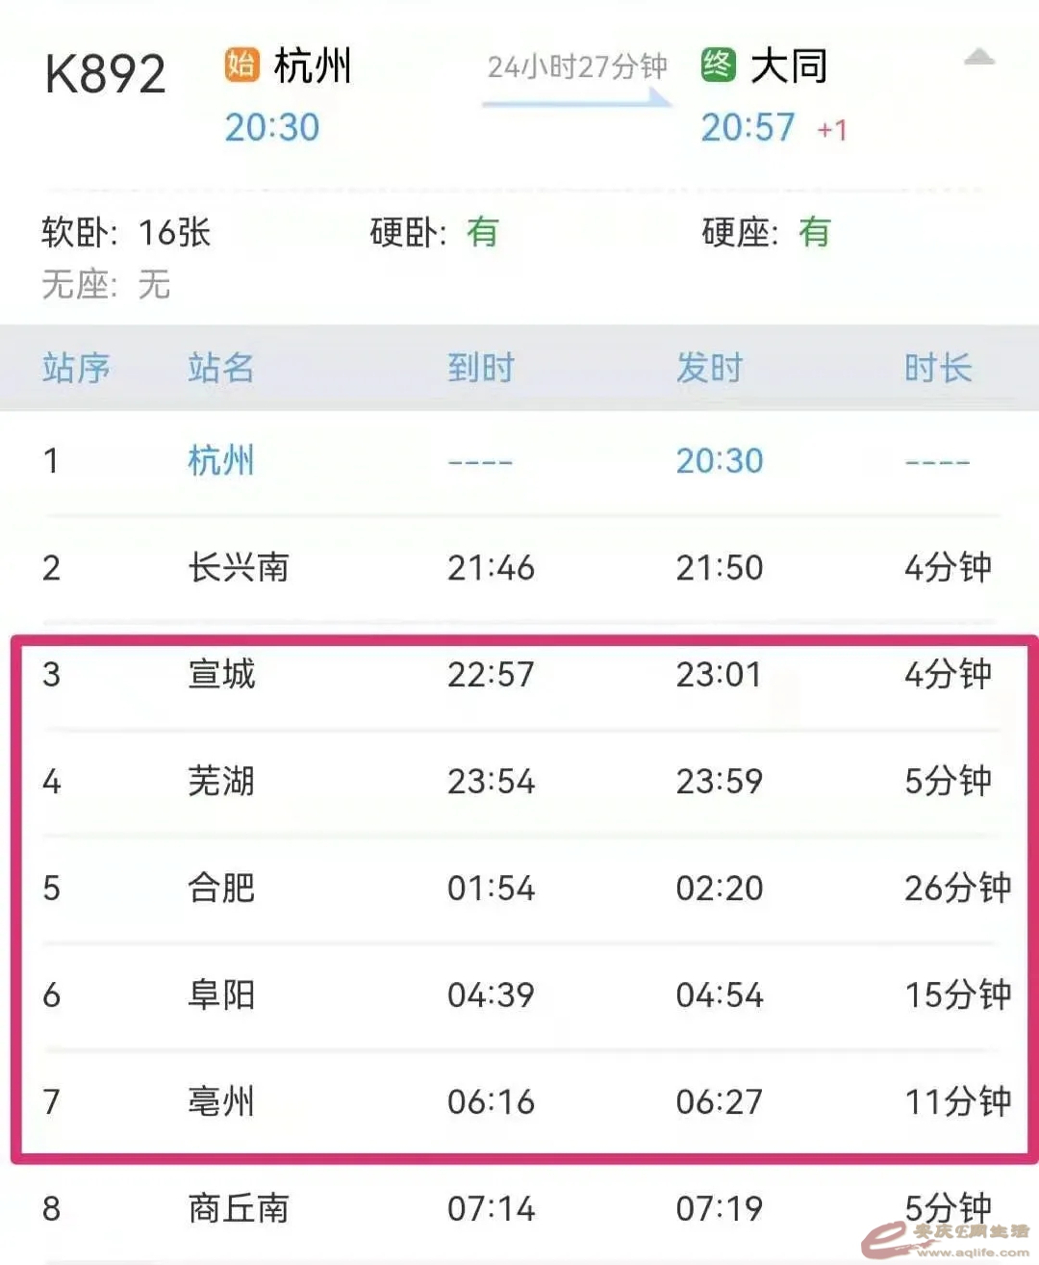This screenshot has height=1265, width=1039.
Task: Click the journey duration arrow graphic
Action: click(x=576, y=96)
